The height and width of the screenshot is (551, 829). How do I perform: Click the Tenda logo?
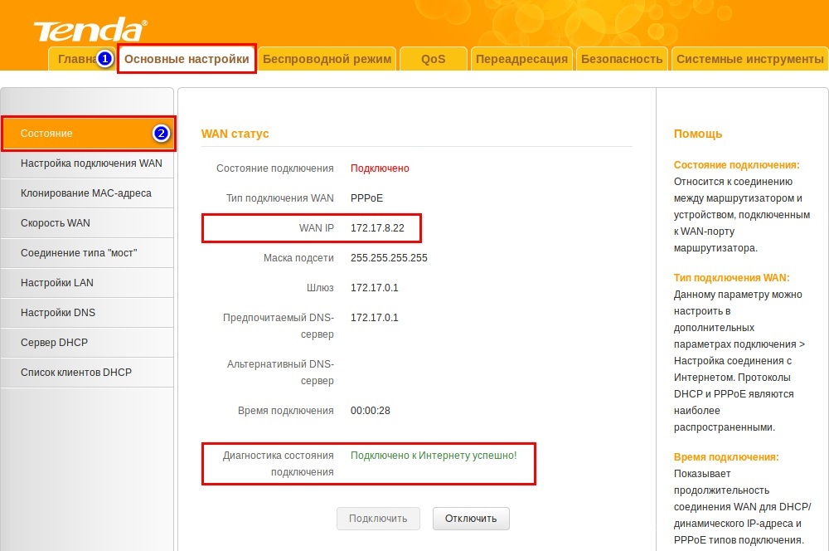click(x=90, y=29)
